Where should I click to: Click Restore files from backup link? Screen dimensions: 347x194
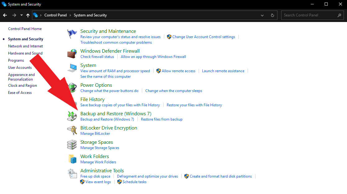[162, 119]
